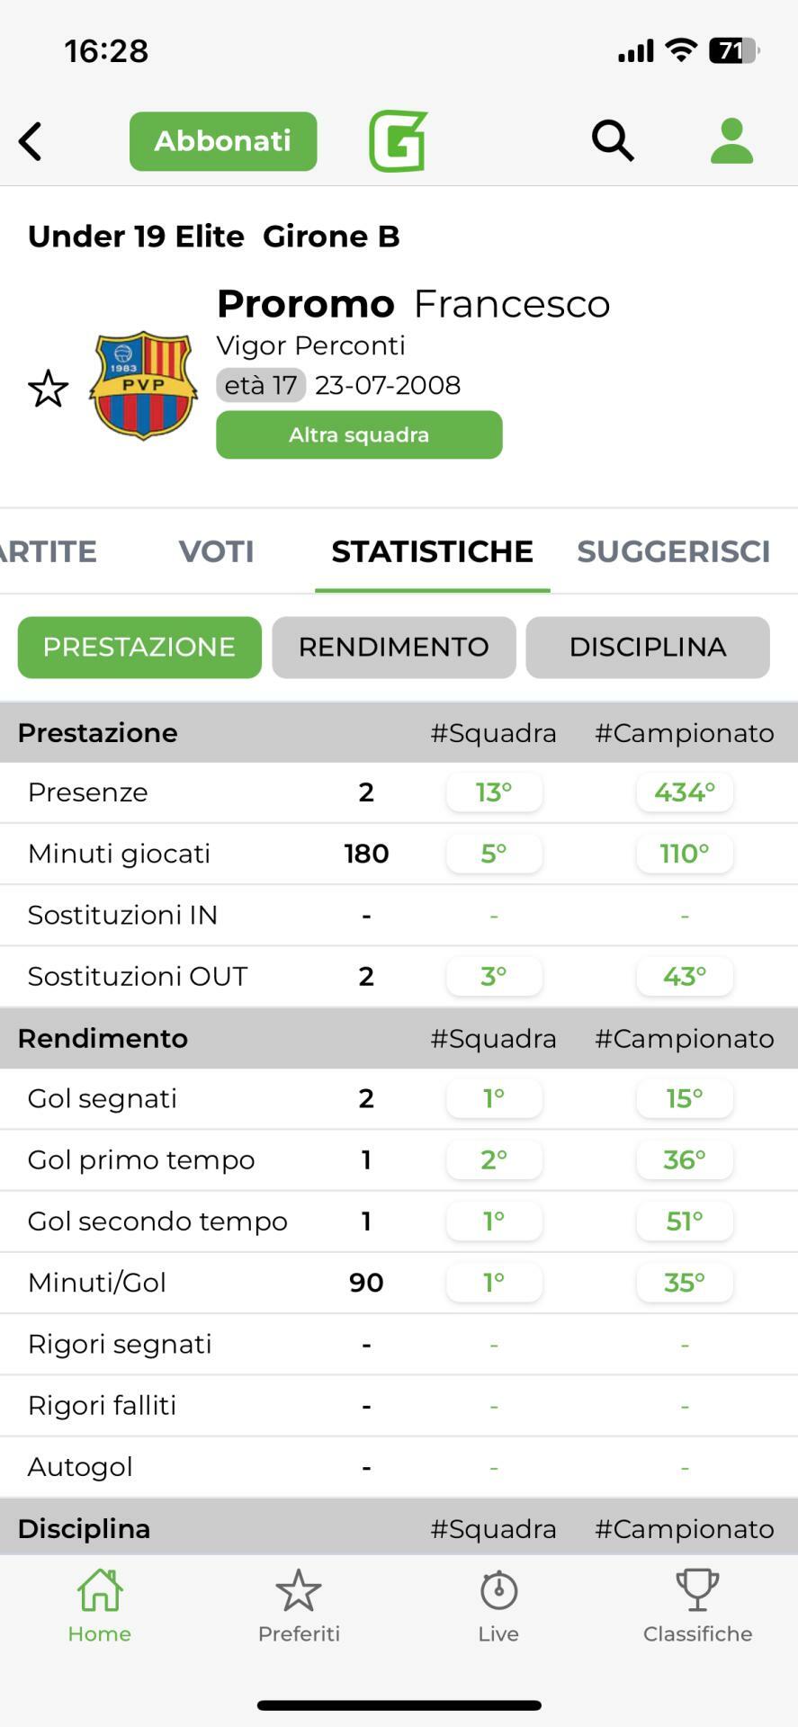The image size is (798, 1727).
Task: Open search with the magnifier icon
Action: point(613,141)
